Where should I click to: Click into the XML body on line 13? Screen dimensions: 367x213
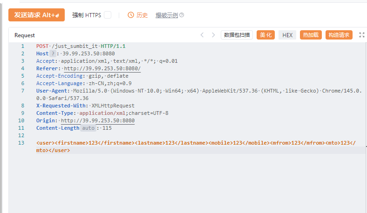(186, 143)
